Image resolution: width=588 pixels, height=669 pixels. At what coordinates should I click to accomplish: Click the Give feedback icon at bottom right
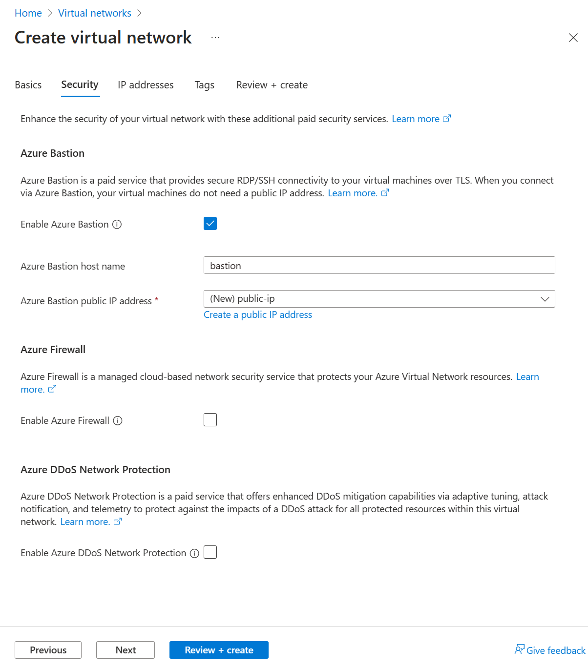[520, 649]
